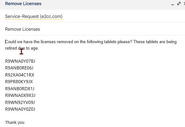Click on serial R9WNA0Y0Z0J line
185x127 pixels.
[20, 109]
